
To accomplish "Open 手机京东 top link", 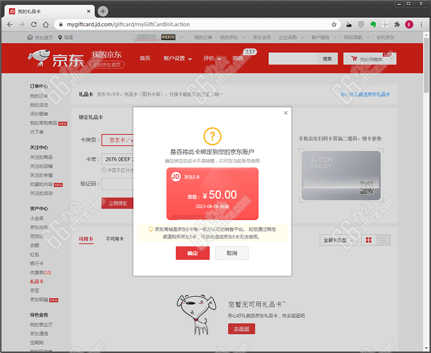I will 385,37.
